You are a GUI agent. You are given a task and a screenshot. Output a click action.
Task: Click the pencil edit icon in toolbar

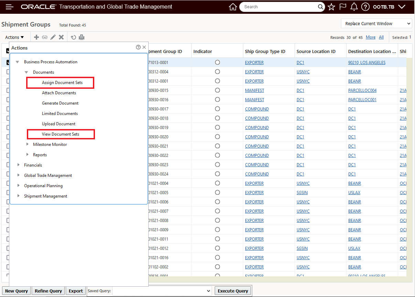[x=53, y=37]
